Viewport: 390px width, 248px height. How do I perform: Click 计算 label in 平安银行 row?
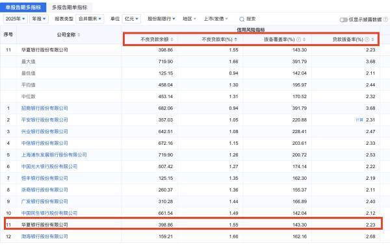pyautogui.click(x=359, y=120)
